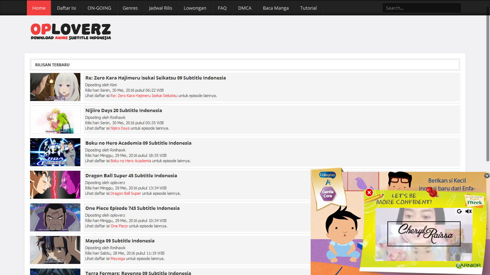Open the Jadwal Rilis menu
The image size is (490, 275).
[161, 8]
